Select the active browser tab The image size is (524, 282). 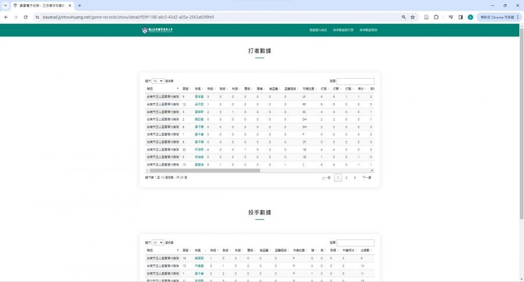pos(42,5)
